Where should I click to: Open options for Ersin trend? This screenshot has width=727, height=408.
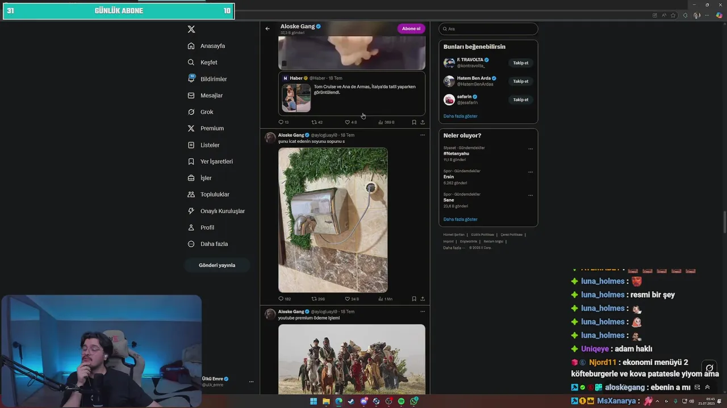[x=530, y=172]
